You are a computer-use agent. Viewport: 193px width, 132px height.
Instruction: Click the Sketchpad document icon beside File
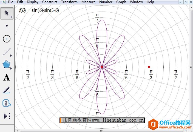point(4,2)
